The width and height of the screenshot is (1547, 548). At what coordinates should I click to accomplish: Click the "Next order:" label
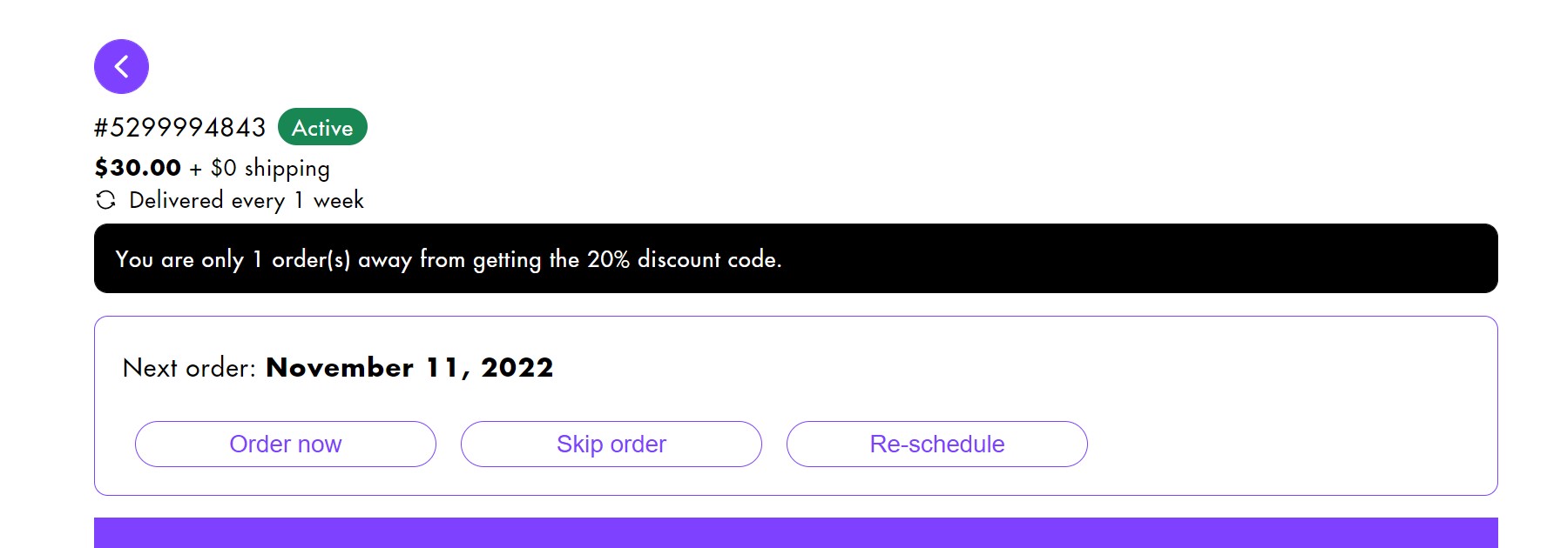click(x=189, y=368)
